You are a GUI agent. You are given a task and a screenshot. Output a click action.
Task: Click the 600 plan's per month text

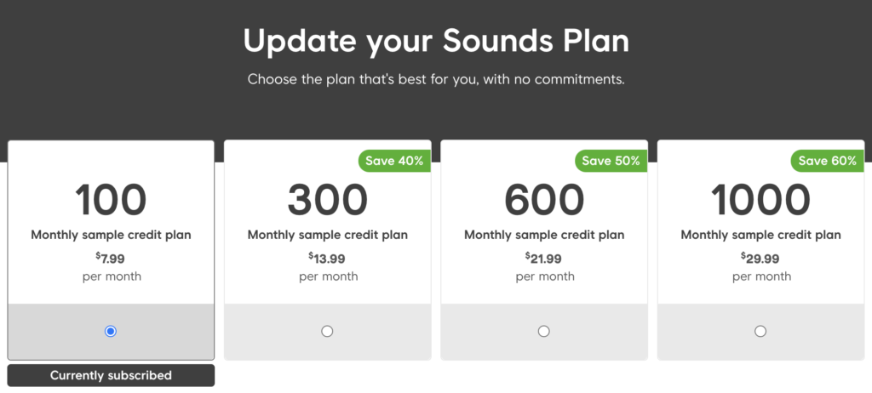point(544,276)
